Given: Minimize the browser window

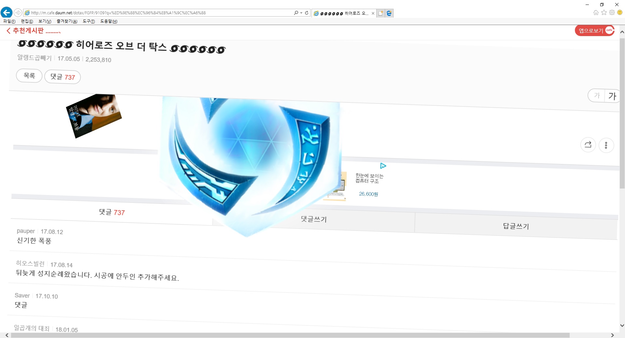Looking at the screenshot, I should click(587, 5).
